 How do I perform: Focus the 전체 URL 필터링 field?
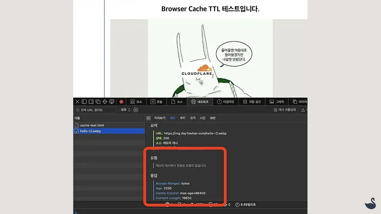pos(95,110)
